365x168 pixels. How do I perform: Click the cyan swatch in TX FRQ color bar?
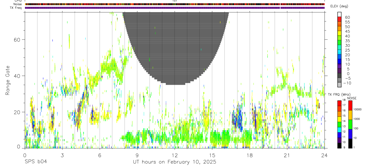(339, 129)
